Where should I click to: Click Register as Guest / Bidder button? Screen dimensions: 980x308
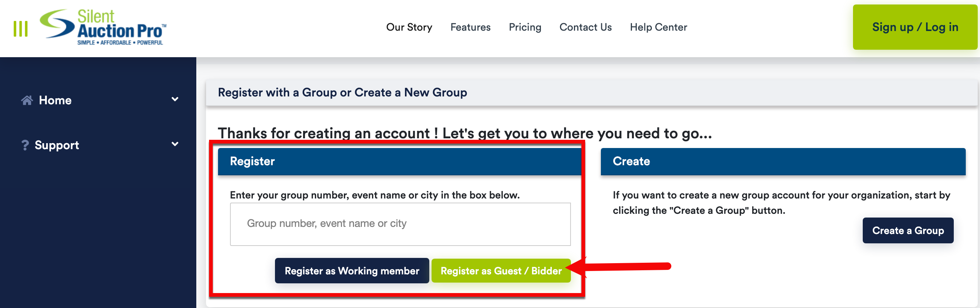pyautogui.click(x=500, y=271)
